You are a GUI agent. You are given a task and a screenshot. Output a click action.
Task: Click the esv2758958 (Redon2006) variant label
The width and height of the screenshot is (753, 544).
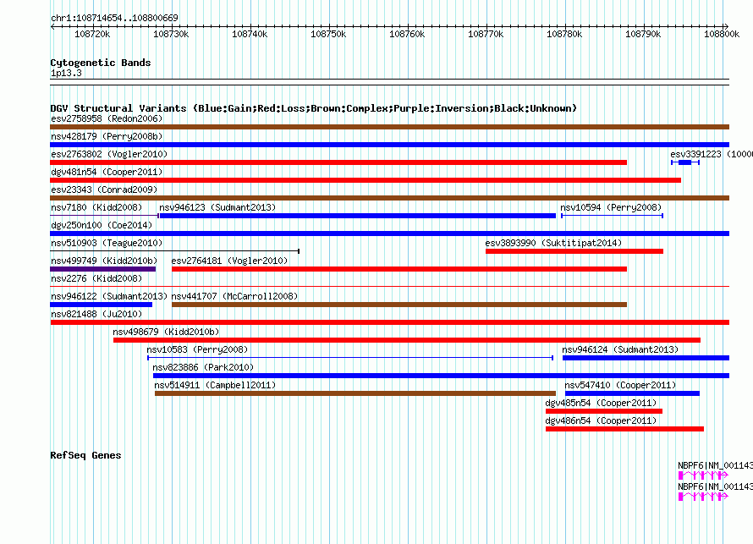pos(107,118)
